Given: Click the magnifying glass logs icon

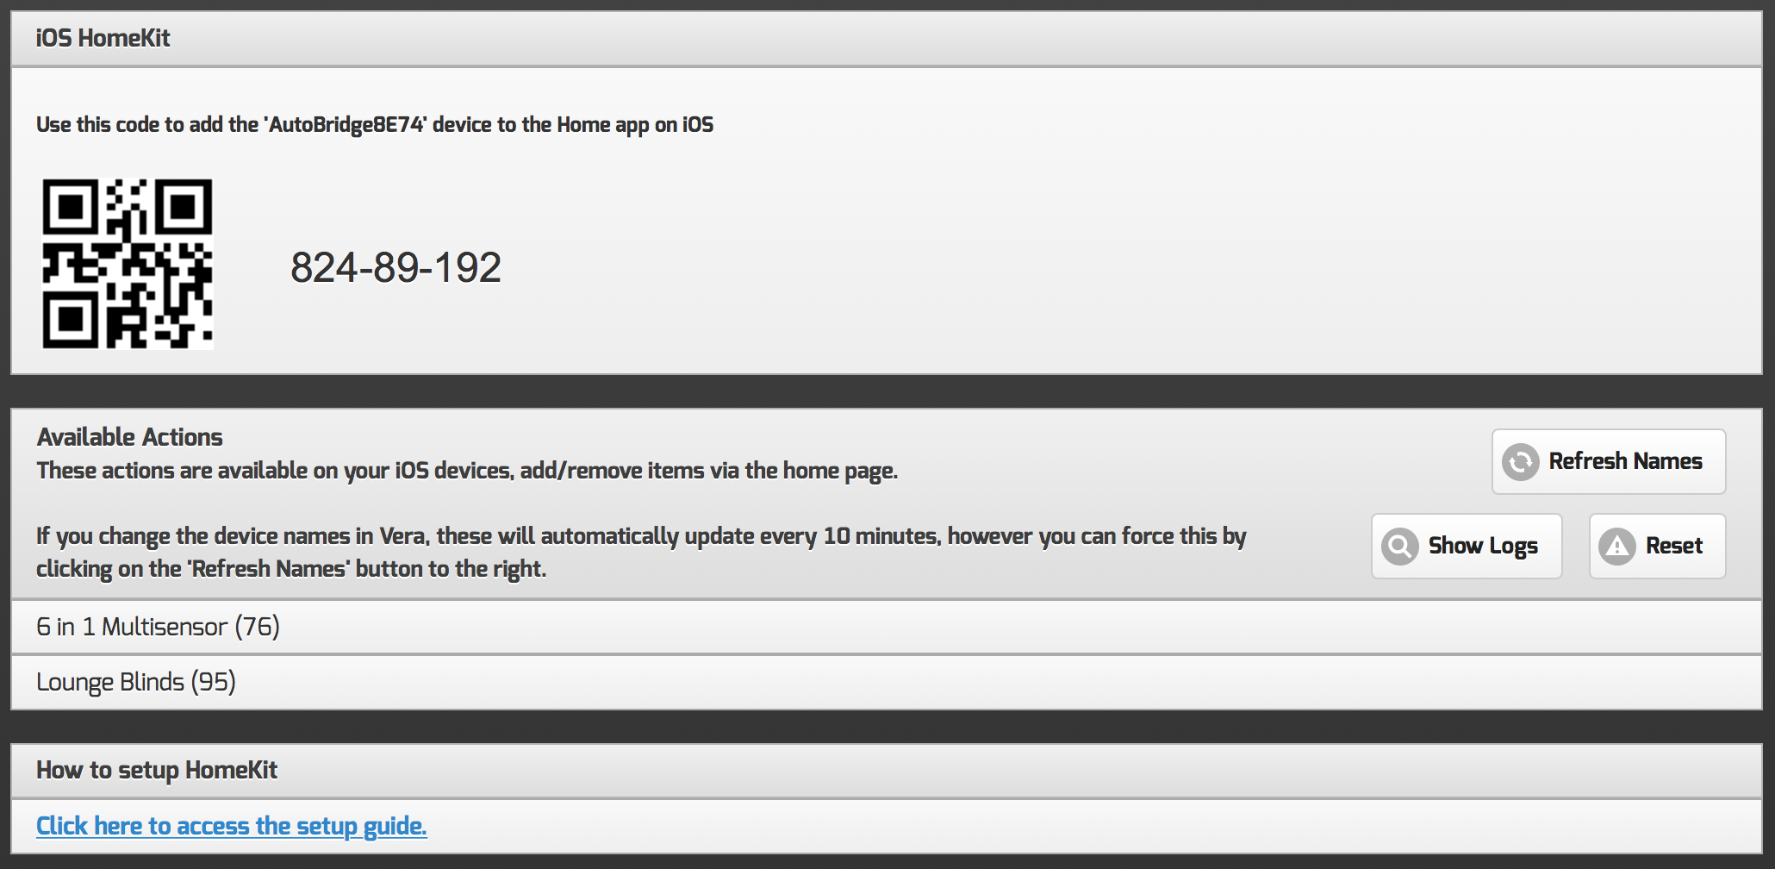Looking at the screenshot, I should coord(1400,546).
